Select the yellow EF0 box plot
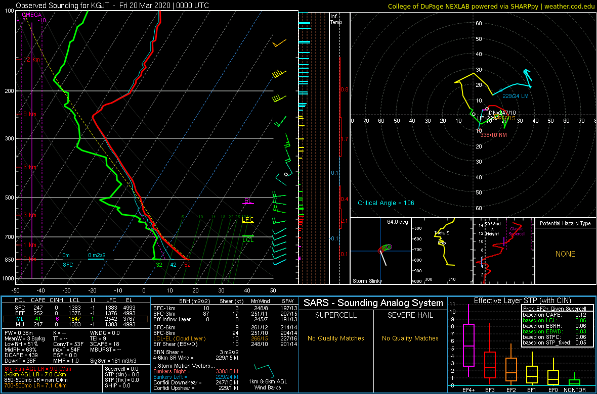Image resolution: width=597 pixels, height=394 pixels. [x=552, y=372]
